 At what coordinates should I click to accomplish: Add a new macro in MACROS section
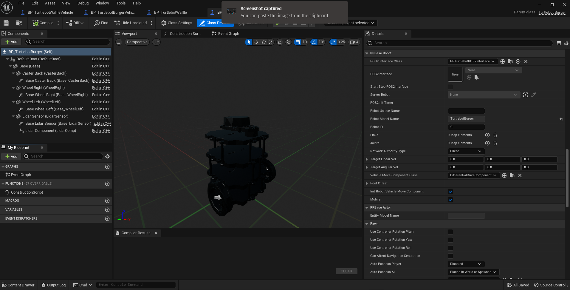coord(107,201)
